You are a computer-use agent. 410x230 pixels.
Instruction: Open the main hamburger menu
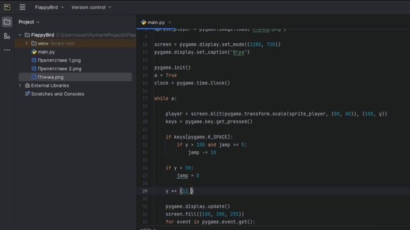[22, 7]
